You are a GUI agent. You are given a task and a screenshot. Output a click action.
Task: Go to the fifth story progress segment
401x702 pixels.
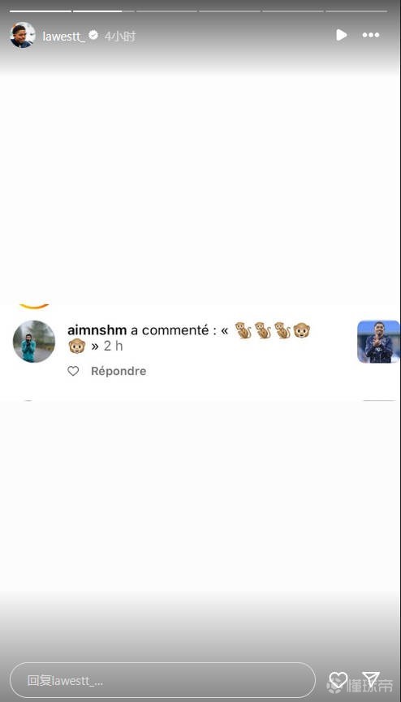(x=293, y=11)
